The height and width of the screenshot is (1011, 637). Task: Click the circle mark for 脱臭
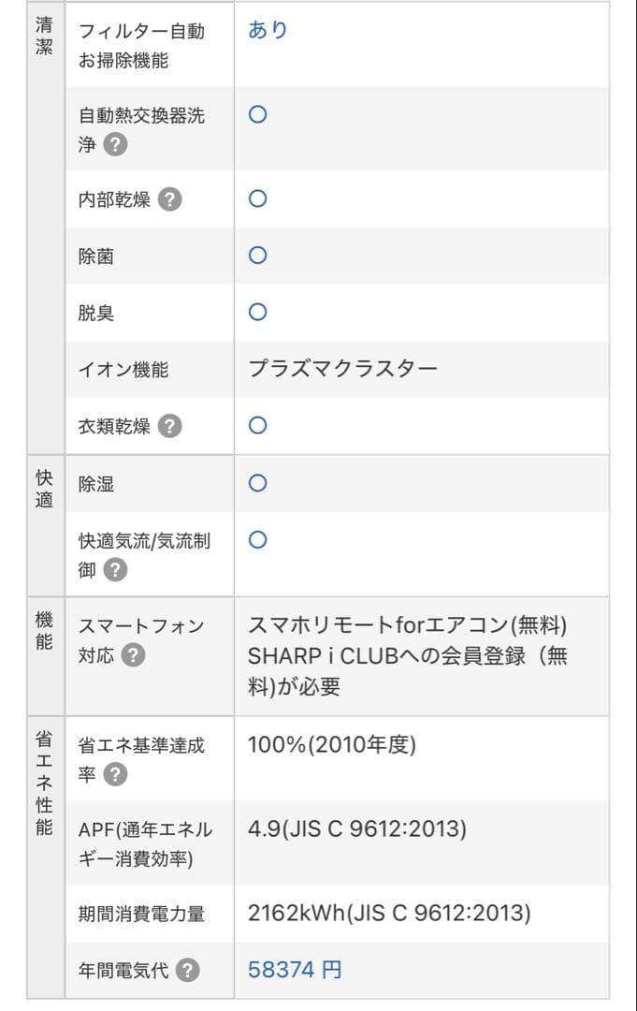[x=258, y=312]
